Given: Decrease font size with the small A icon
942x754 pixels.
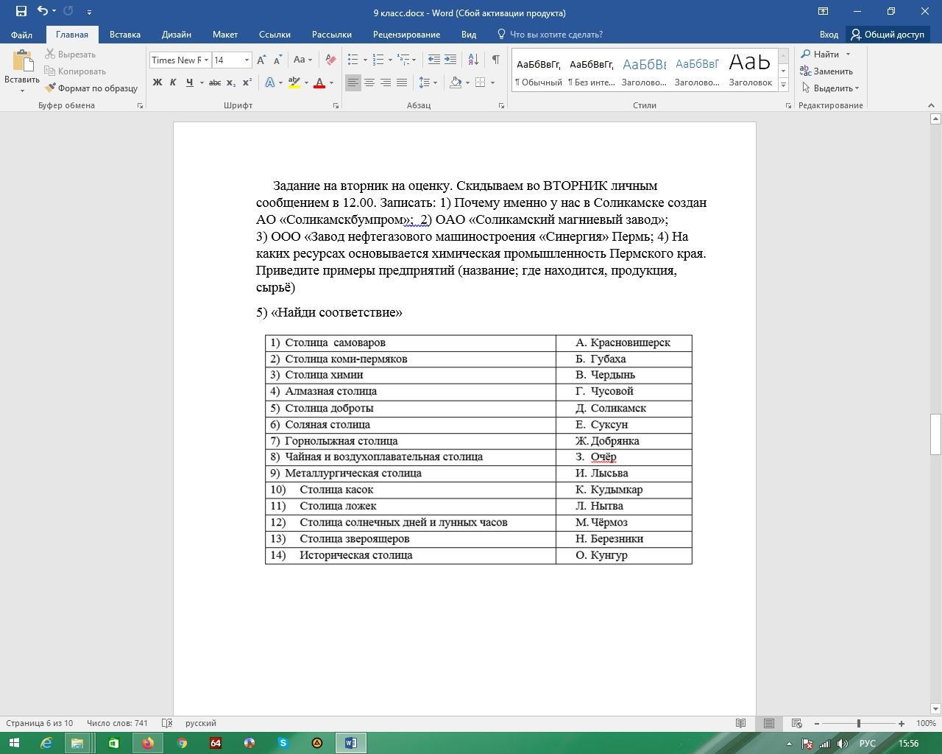Looking at the screenshot, I should tap(277, 60).
